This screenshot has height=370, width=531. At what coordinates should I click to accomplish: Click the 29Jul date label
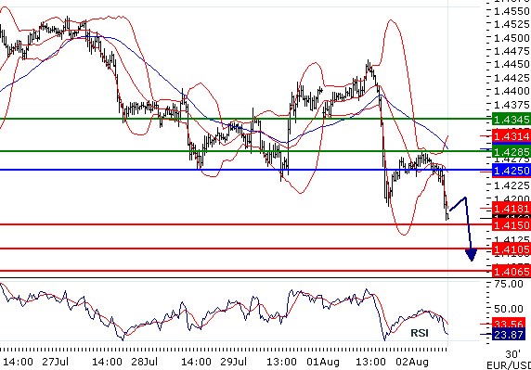point(233,362)
